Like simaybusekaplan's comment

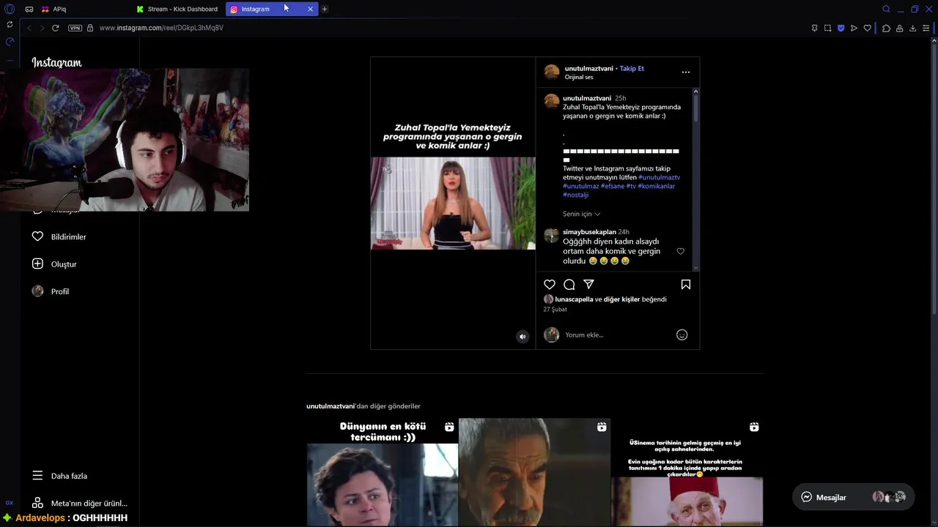tap(680, 251)
